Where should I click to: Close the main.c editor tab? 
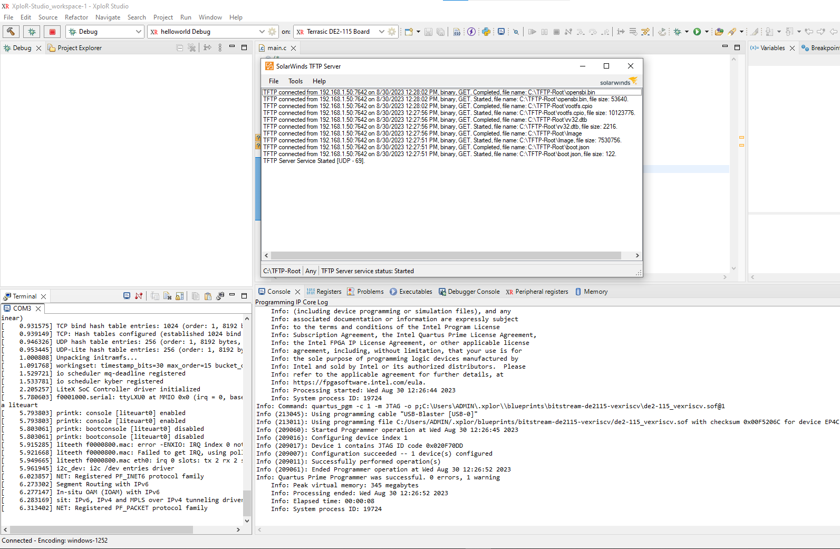pos(294,48)
